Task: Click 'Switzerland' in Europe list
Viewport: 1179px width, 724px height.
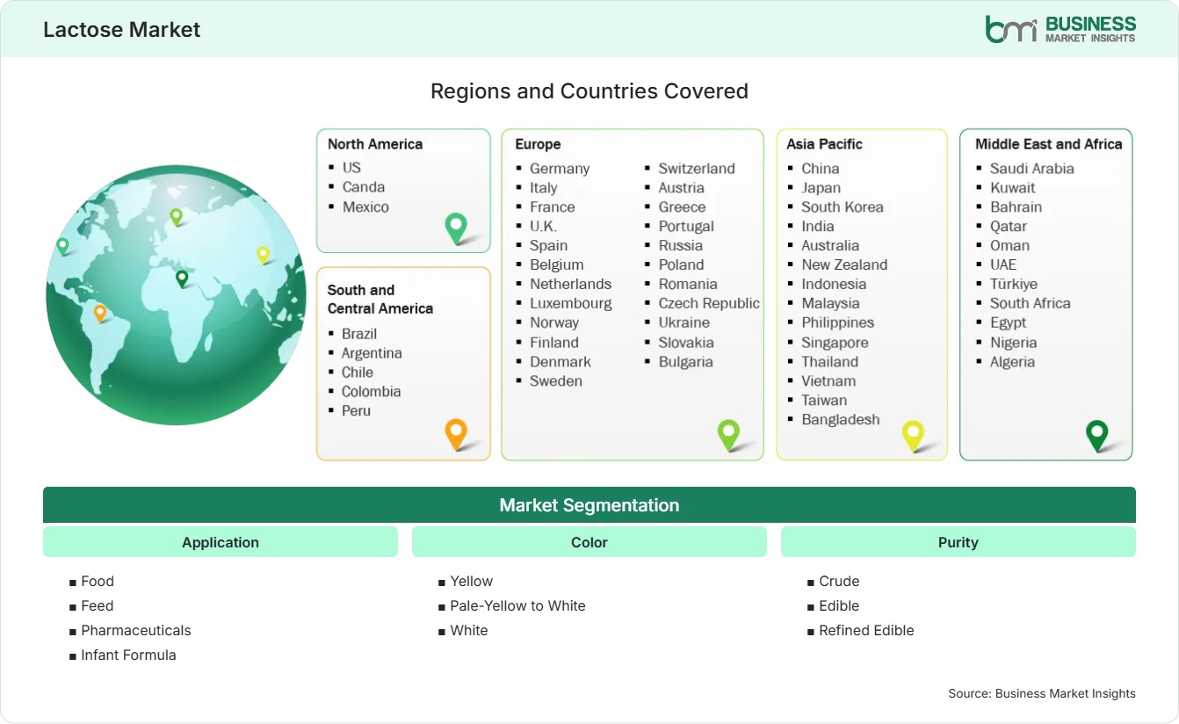Action: tap(697, 168)
